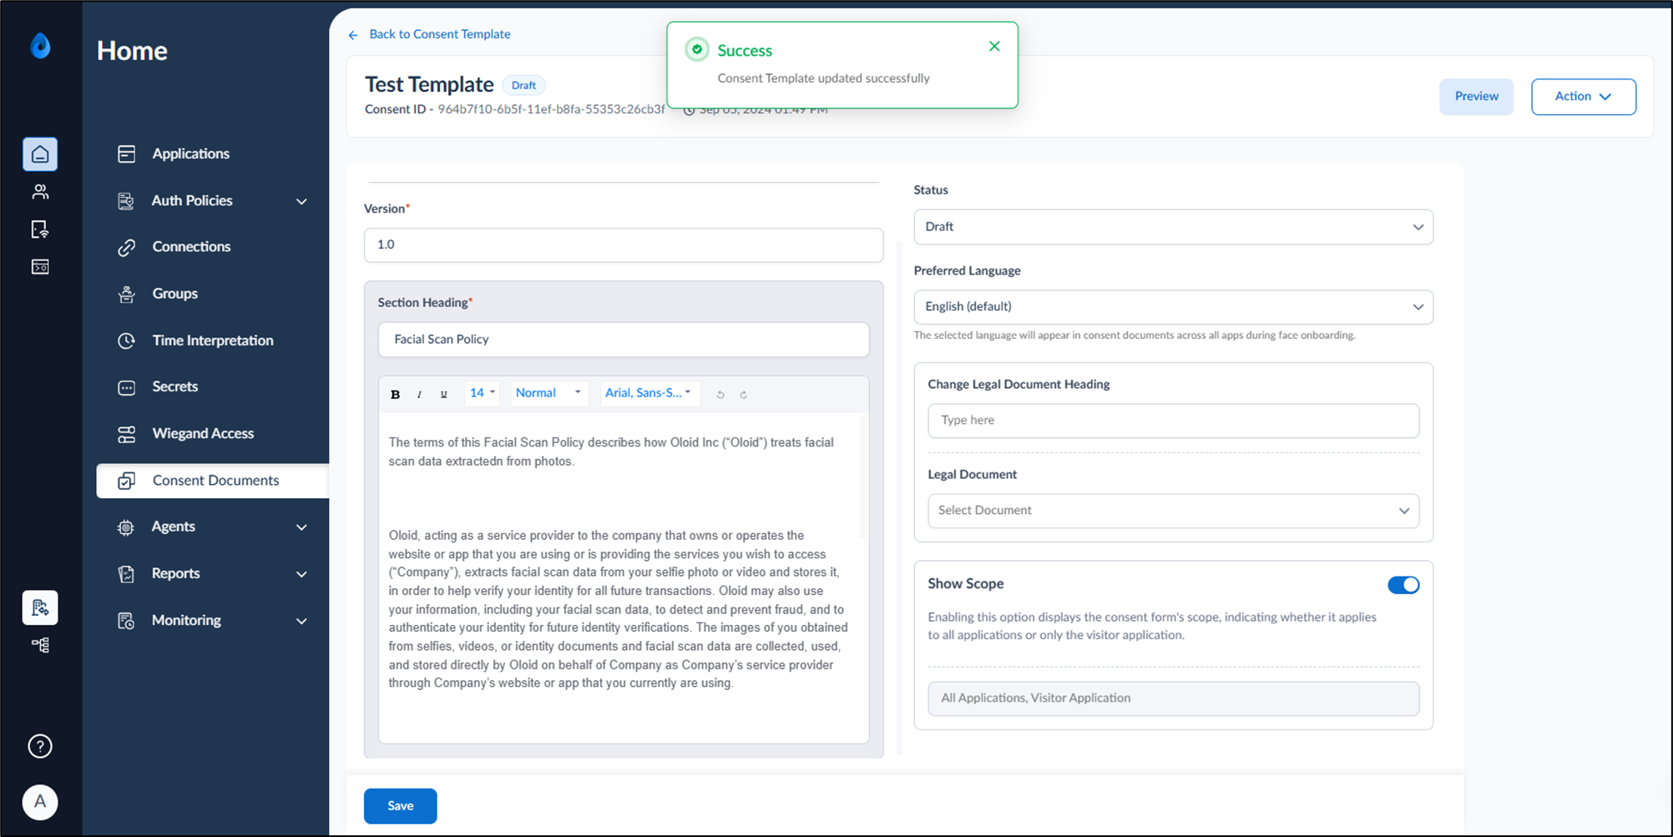The width and height of the screenshot is (1673, 837).
Task: Toggle the Show Scope switch
Action: point(1403,585)
